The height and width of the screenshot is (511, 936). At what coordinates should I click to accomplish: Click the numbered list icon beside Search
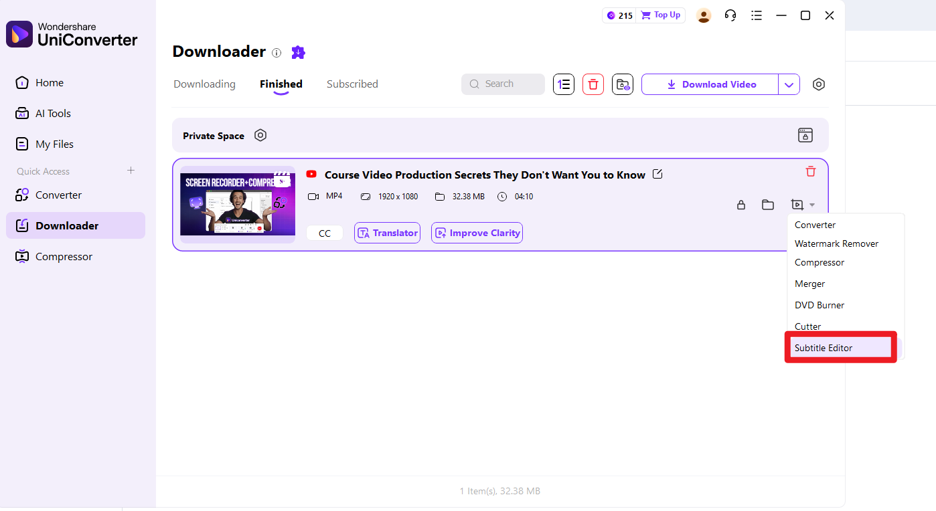click(564, 84)
